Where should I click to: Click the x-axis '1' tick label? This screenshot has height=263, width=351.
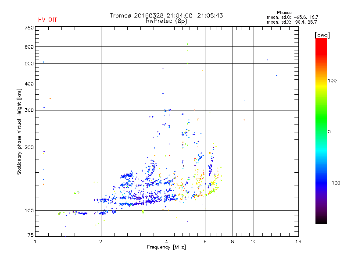click(35, 242)
